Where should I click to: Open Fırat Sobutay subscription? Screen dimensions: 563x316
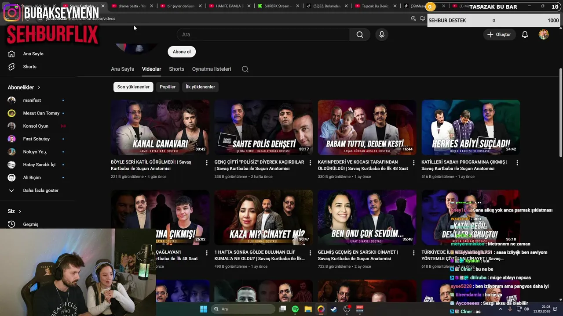point(36,139)
